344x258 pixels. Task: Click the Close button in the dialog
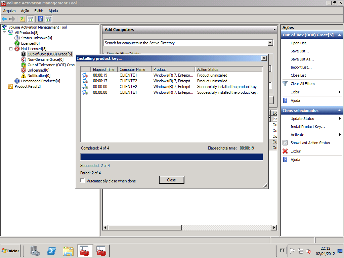click(x=172, y=180)
